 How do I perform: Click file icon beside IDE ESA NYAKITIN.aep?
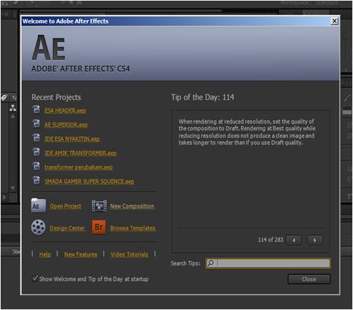[x=36, y=138]
